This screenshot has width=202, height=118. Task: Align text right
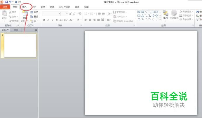click(x=94, y=20)
